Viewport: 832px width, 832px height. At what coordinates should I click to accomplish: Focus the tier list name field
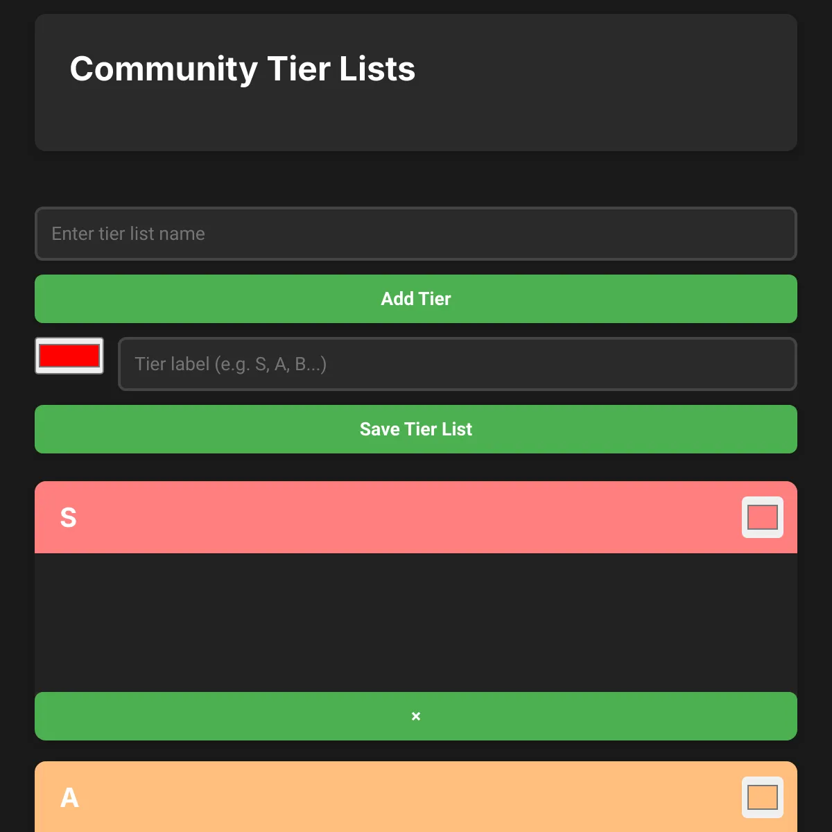[416, 234]
